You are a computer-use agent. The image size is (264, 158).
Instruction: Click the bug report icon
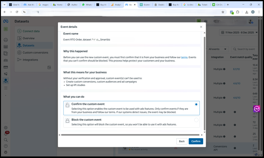point(6,152)
